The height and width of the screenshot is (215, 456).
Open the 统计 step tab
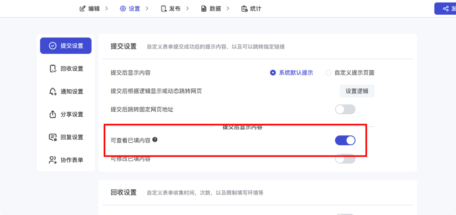[x=251, y=9]
